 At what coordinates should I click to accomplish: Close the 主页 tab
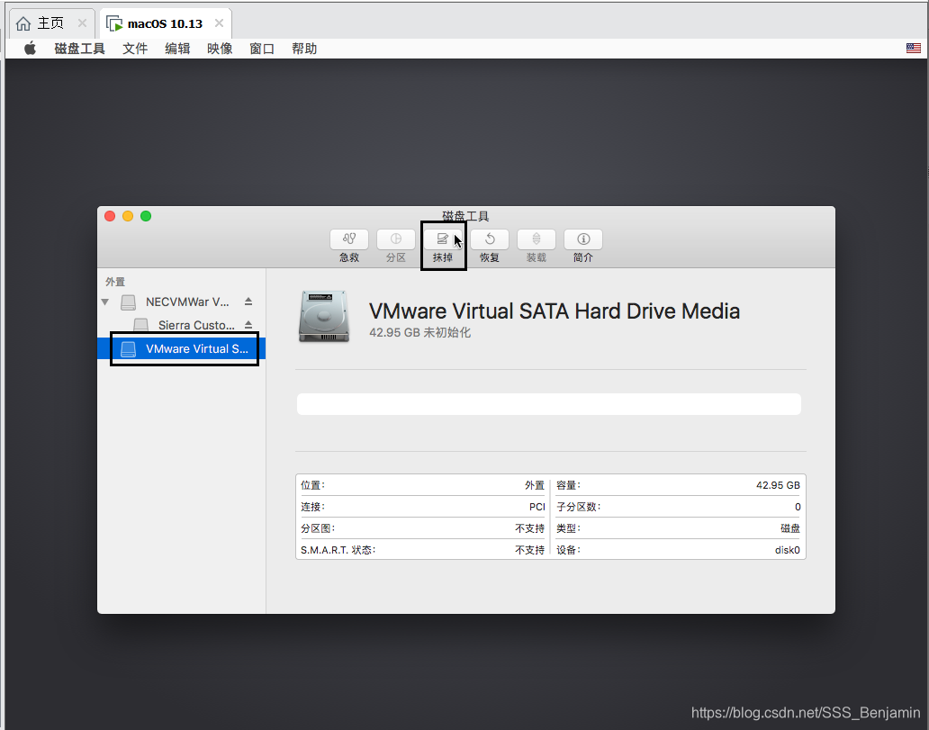point(82,23)
